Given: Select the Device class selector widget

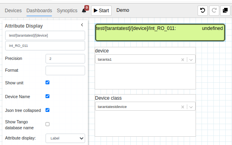Looking at the screenshot, I should coord(145,115).
